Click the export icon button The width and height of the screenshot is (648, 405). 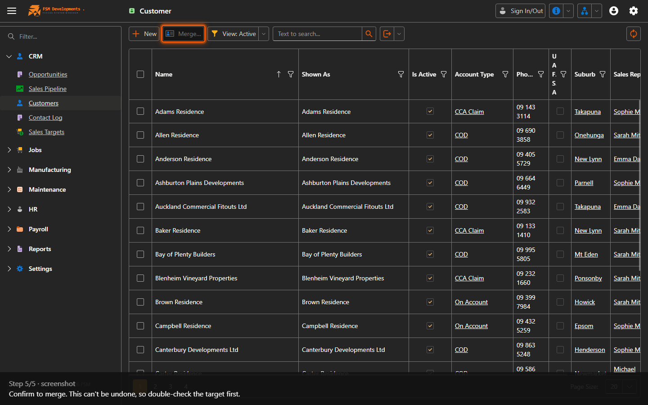tap(387, 34)
